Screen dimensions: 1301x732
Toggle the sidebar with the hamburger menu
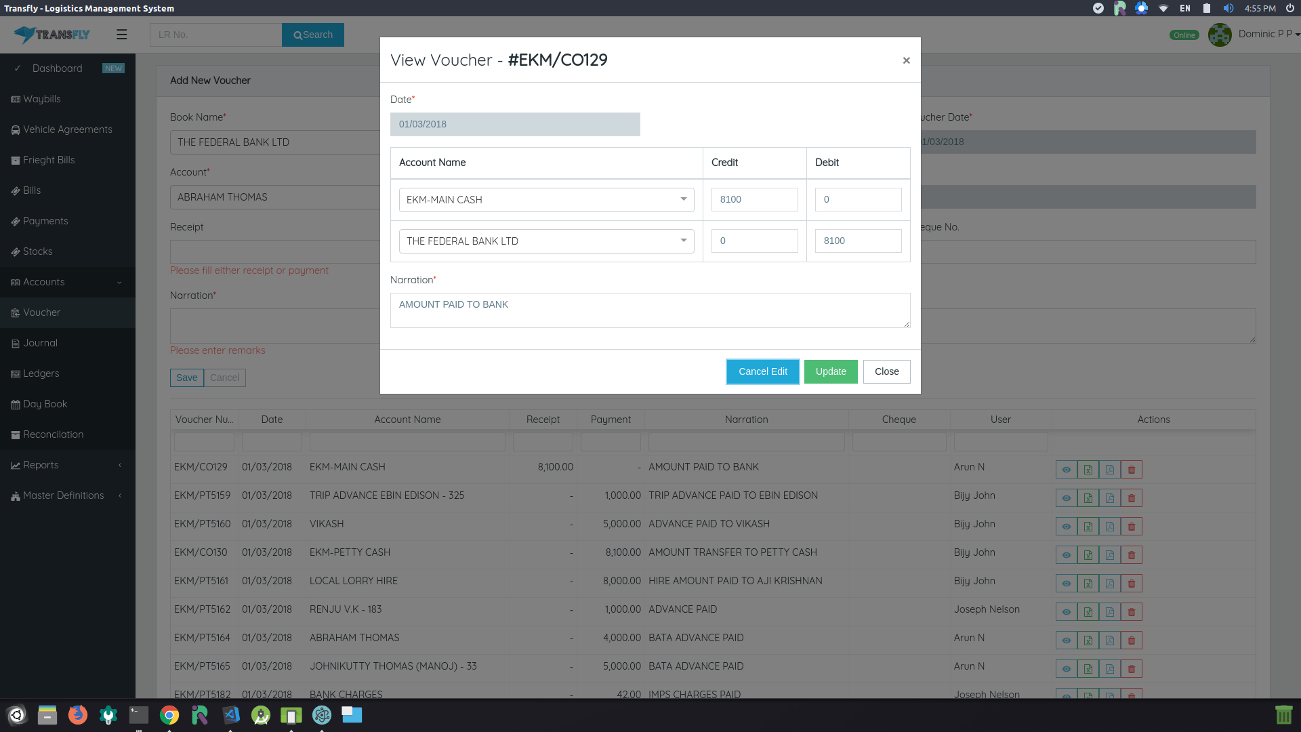tap(122, 35)
